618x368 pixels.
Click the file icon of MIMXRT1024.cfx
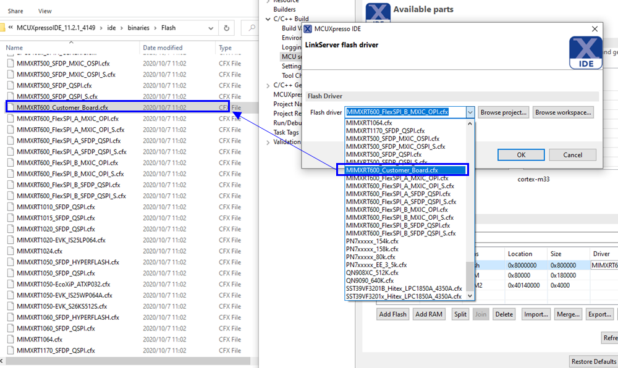tap(11, 251)
